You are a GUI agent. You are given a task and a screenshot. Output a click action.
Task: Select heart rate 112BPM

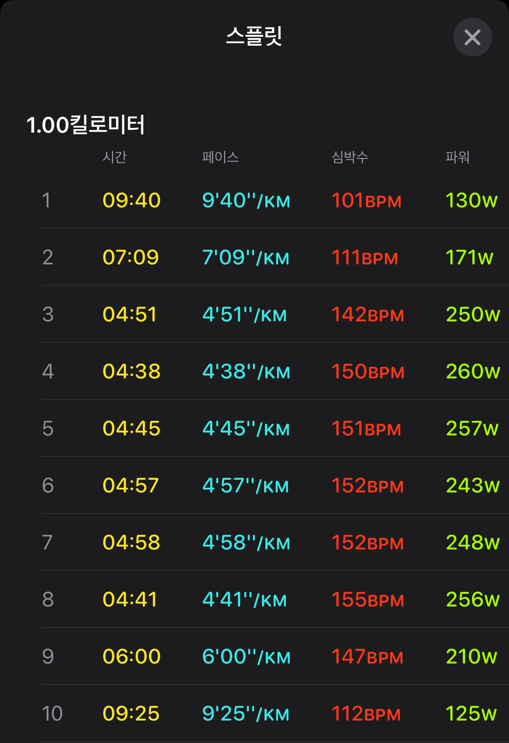366,714
